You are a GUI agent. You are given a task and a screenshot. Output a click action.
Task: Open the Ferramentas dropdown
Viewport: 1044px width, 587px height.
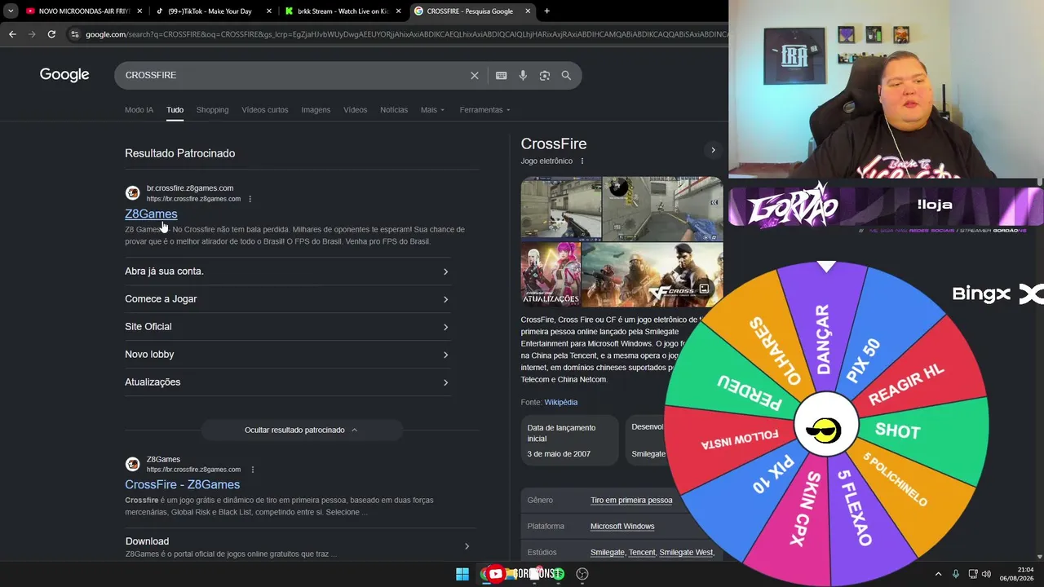[484, 110]
